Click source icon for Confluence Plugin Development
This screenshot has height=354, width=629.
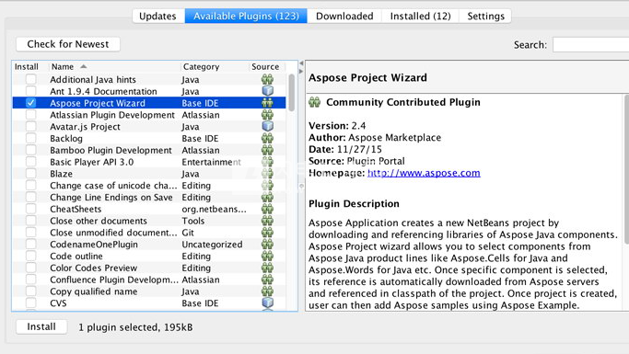(268, 280)
